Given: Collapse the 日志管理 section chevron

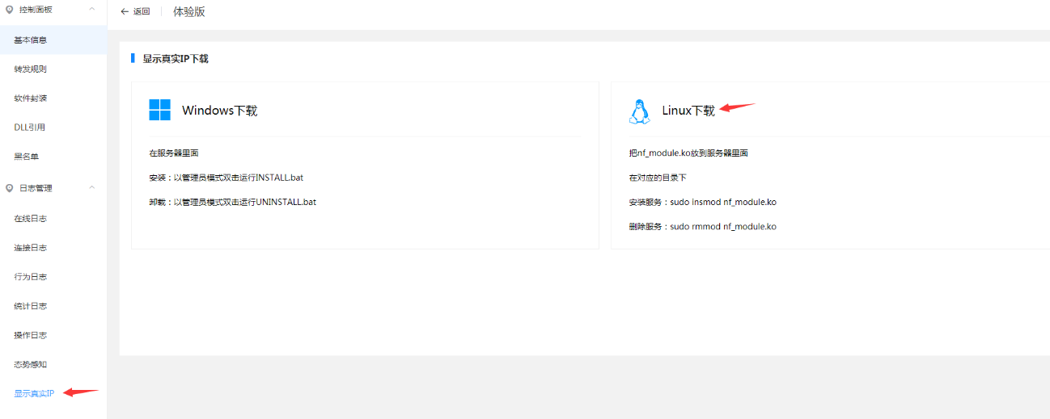Looking at the screenshot, I should (x=91, y=188).
